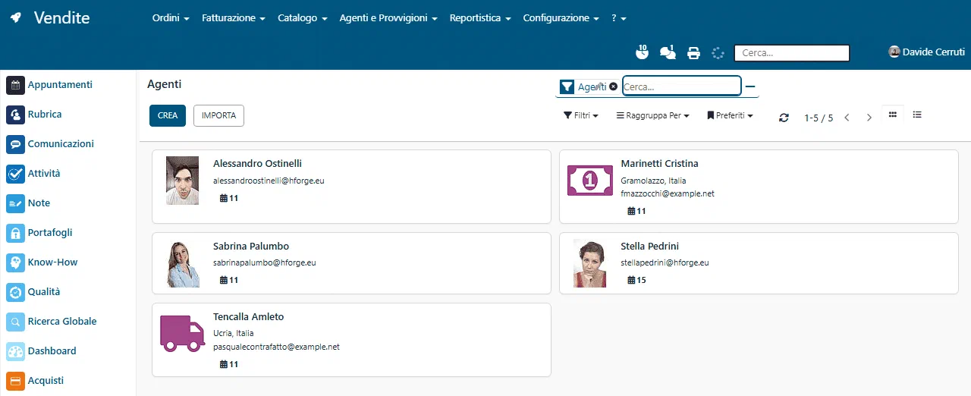Switch to kanban grid view
This screenshot has height=396, width=971.
(x=893, y=115)
